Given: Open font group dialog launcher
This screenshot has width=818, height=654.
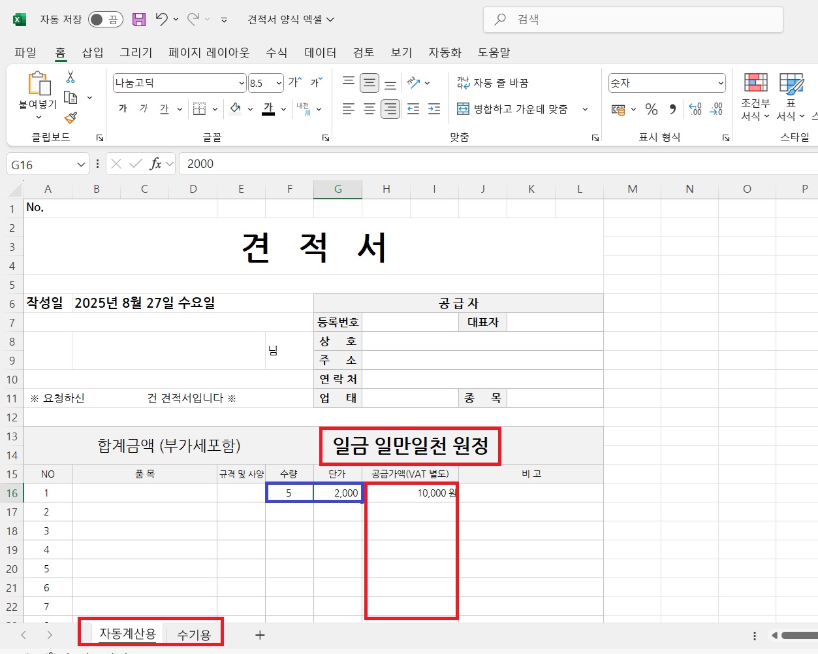Looking at the screenshot, I should [x=325, y=138].
